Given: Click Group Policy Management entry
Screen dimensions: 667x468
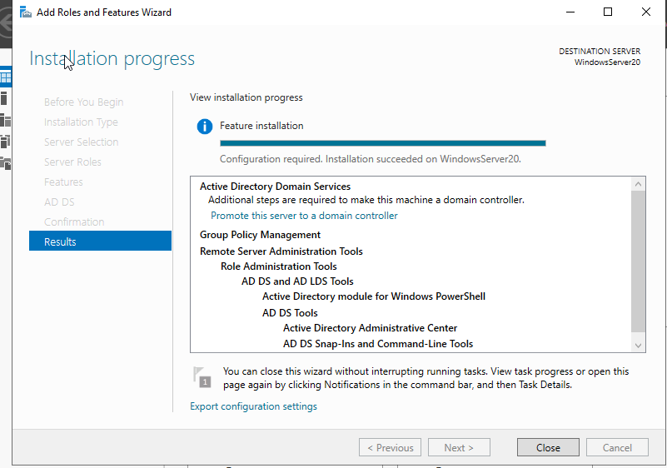Looking at the screenshot, I should tap(260, 235).
